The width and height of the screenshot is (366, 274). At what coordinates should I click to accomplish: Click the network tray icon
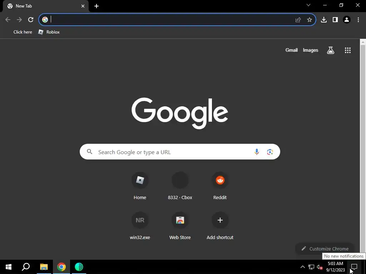311,267
